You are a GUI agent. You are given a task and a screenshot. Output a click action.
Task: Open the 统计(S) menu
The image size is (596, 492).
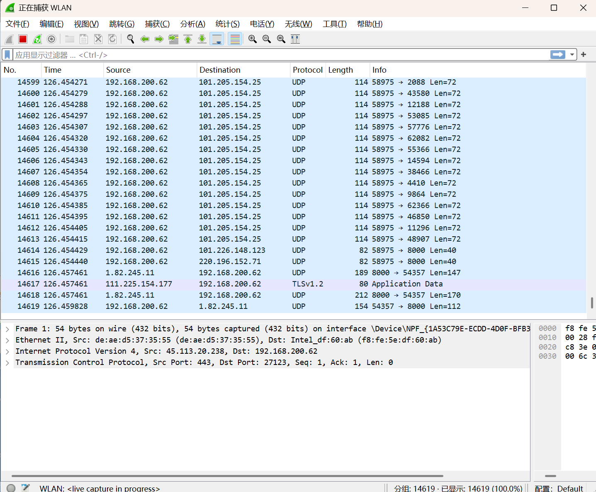coord(228,24)
